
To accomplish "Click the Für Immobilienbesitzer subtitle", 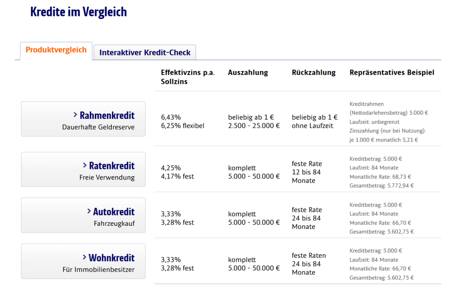I will 99,269.
